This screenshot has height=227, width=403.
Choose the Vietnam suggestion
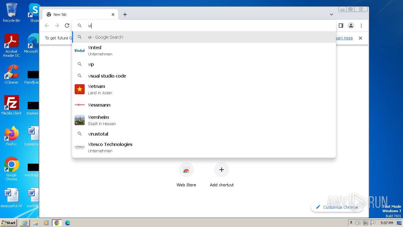click(x=204, y=89)
